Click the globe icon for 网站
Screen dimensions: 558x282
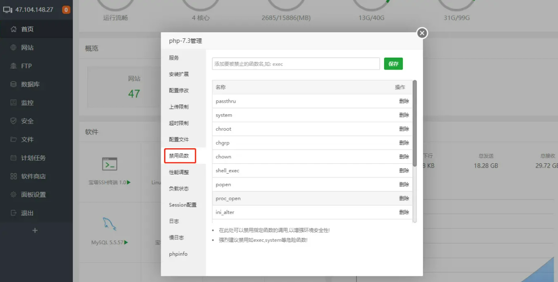pos(13,47)
